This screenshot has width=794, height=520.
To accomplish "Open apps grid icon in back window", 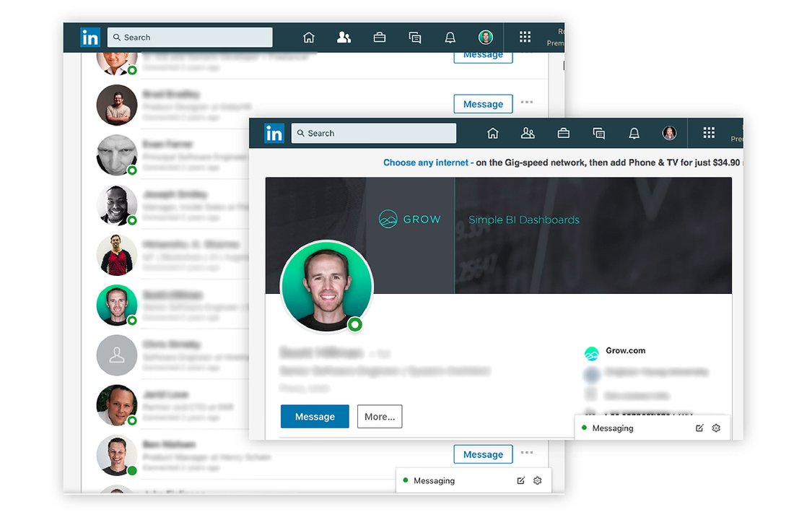I will click(525, 37).
